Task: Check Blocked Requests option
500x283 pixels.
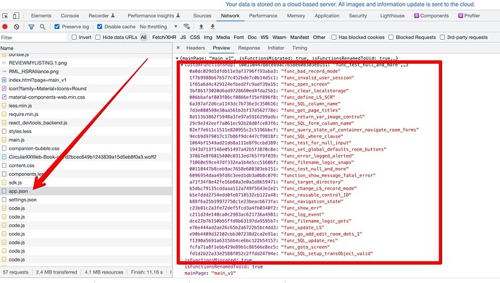Action: [x=391, y=37]
